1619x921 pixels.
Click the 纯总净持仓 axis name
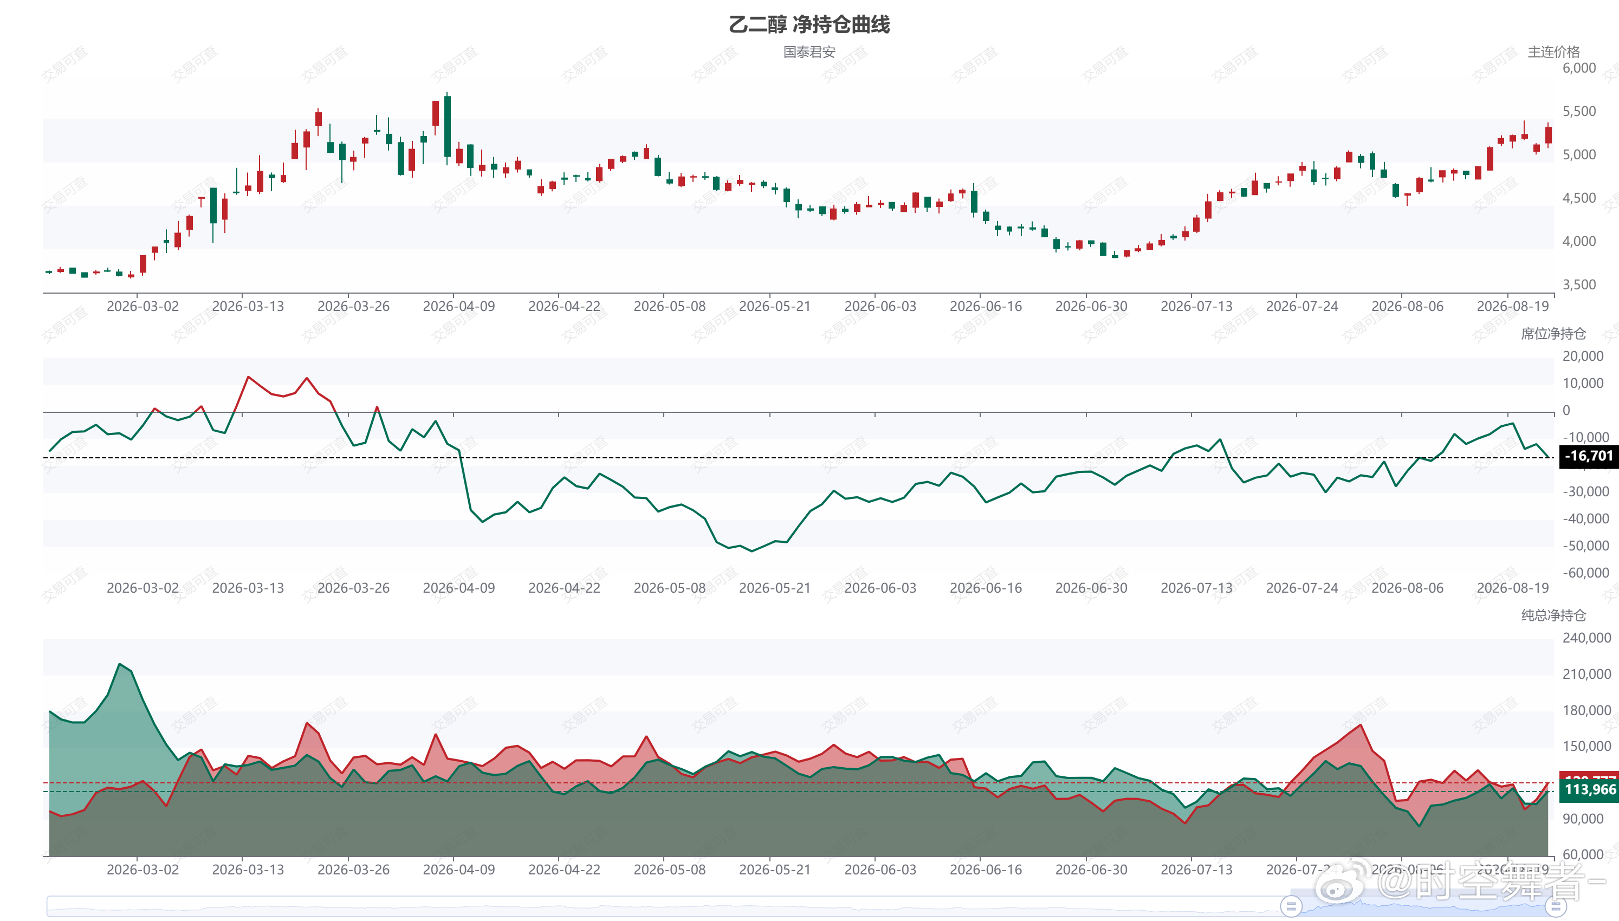1553,615
